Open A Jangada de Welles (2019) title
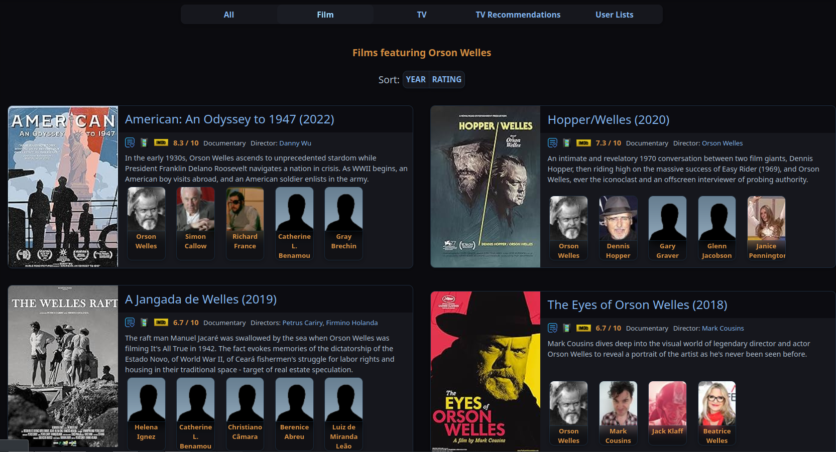Screen dimensions: 836x452 [201, 299]
